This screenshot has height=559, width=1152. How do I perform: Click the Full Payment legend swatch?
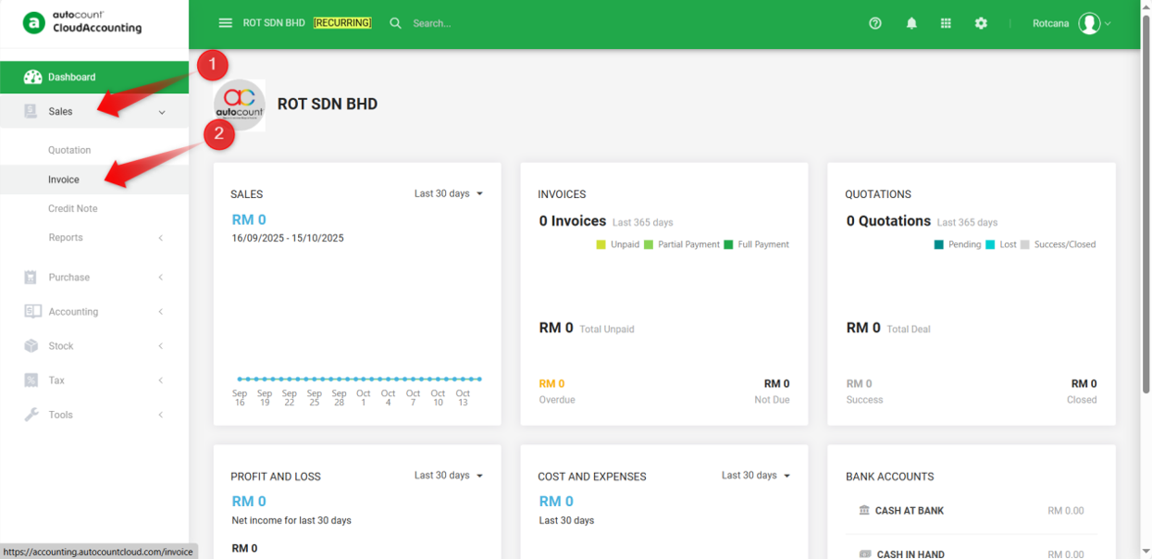click(728, 244)
